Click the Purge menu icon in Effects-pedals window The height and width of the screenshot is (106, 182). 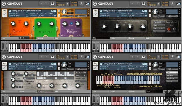coord(55,13)
